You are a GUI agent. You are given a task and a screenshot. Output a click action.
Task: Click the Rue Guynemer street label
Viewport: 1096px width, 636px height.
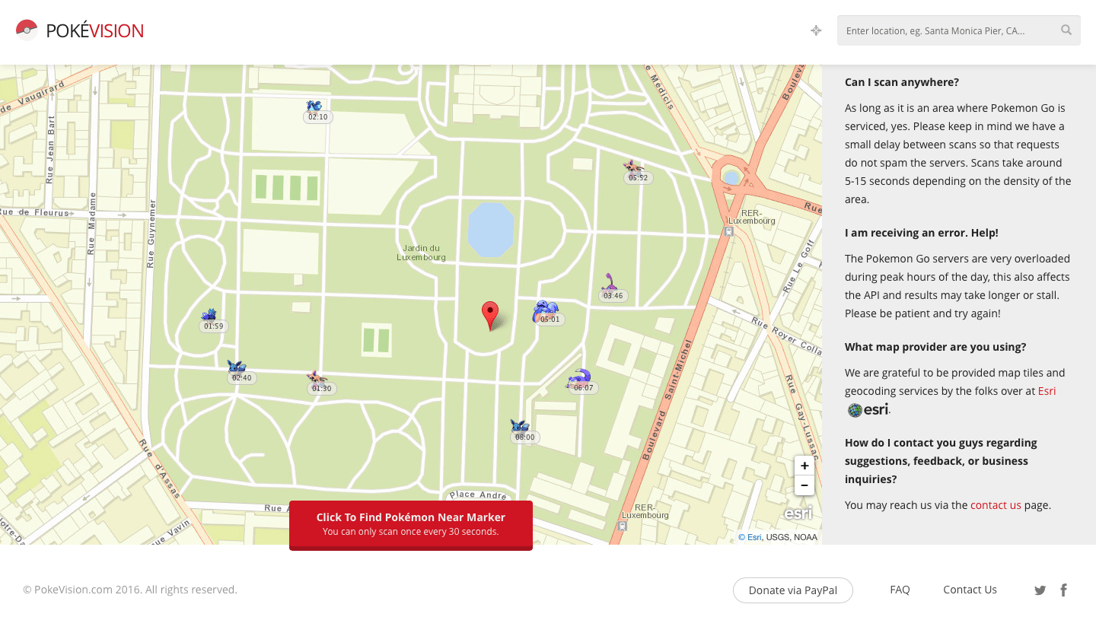151,234
